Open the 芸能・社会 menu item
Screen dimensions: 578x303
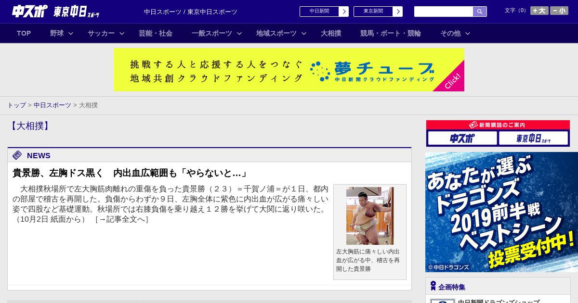click(156, 33)
